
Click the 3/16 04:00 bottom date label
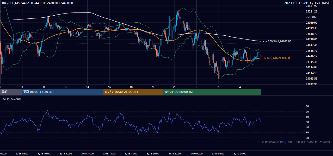tap(240, 154)
